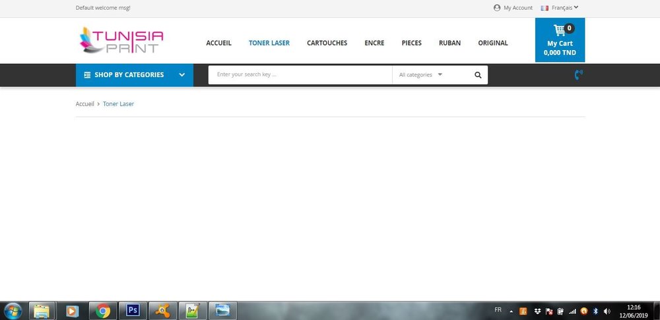Click the volume speaker tray icon
This screenshot has height=320, width=660.
tap(607, 311)
